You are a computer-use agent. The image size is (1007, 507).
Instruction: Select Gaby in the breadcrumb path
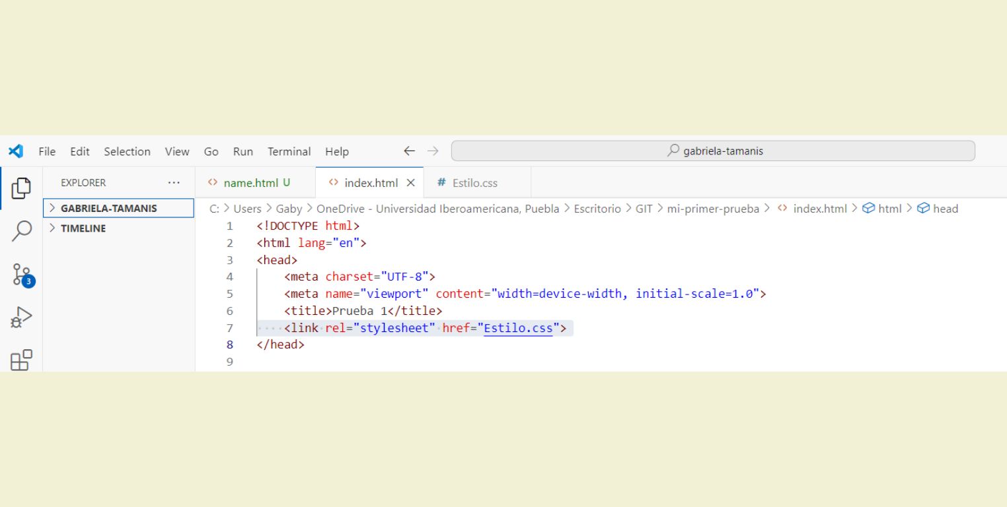tap(289, 209)
